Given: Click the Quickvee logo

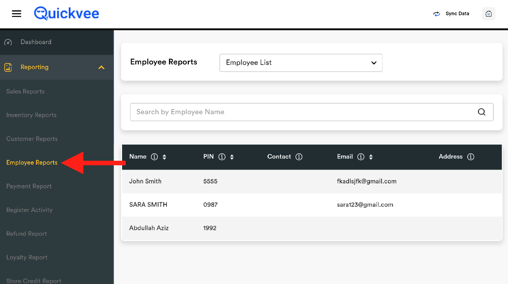Looking at the screenshot, I should [x=66, y=14].
